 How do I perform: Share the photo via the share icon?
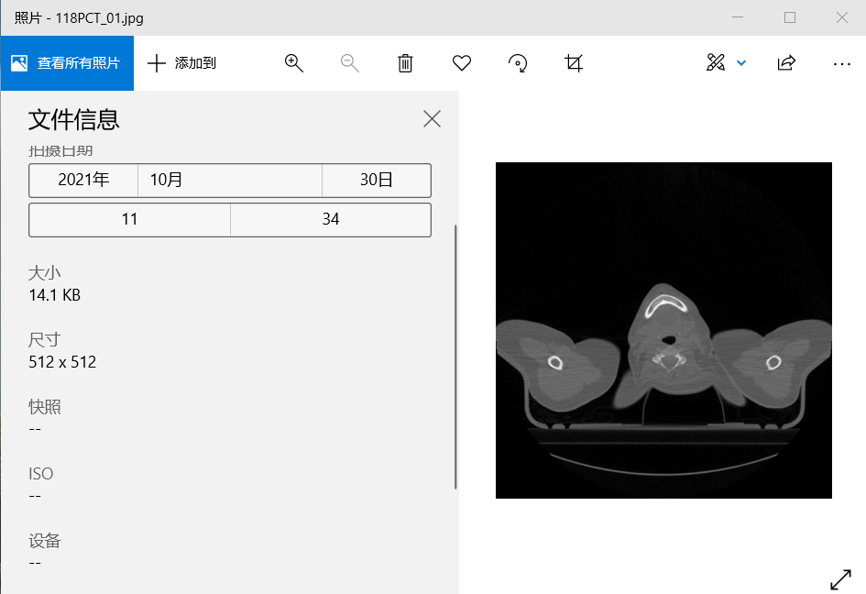pyautogui.click(x=786, y=62)
